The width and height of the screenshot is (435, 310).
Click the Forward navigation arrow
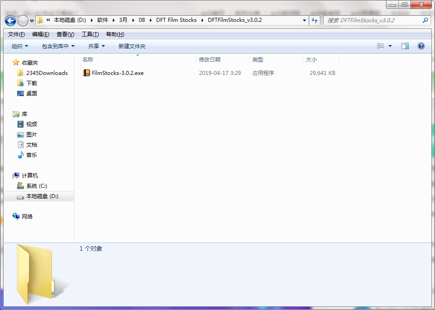coord(23,21)
